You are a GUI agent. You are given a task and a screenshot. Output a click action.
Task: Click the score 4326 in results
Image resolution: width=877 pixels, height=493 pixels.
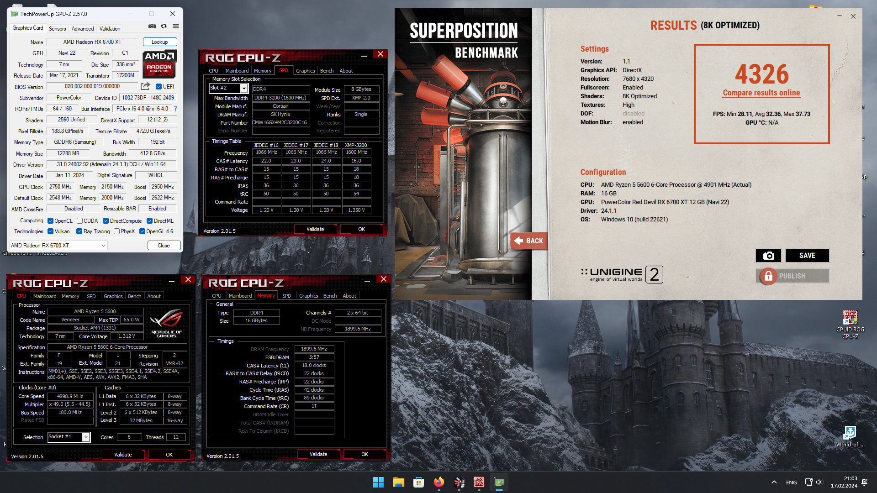pos(761,74)
